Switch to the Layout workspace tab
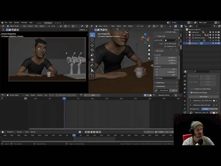Viewport: 221px width, 166px height. [39, 23]
